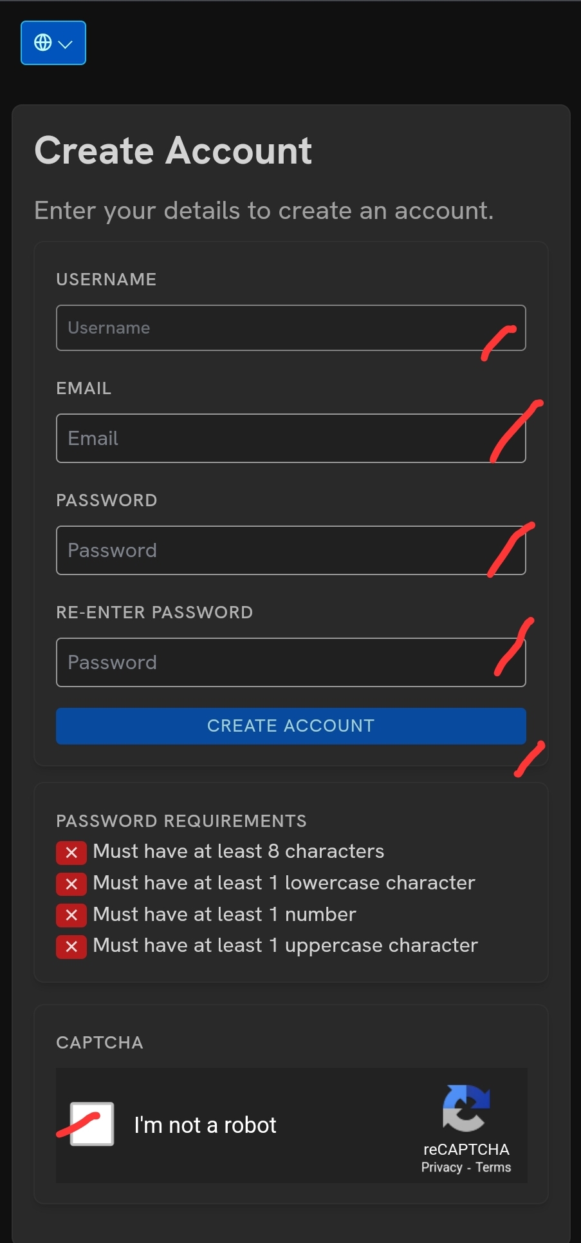This screenshot has height=1243, width=581.
Task: Click the CAPTCHA section label
Action: 100,1043
